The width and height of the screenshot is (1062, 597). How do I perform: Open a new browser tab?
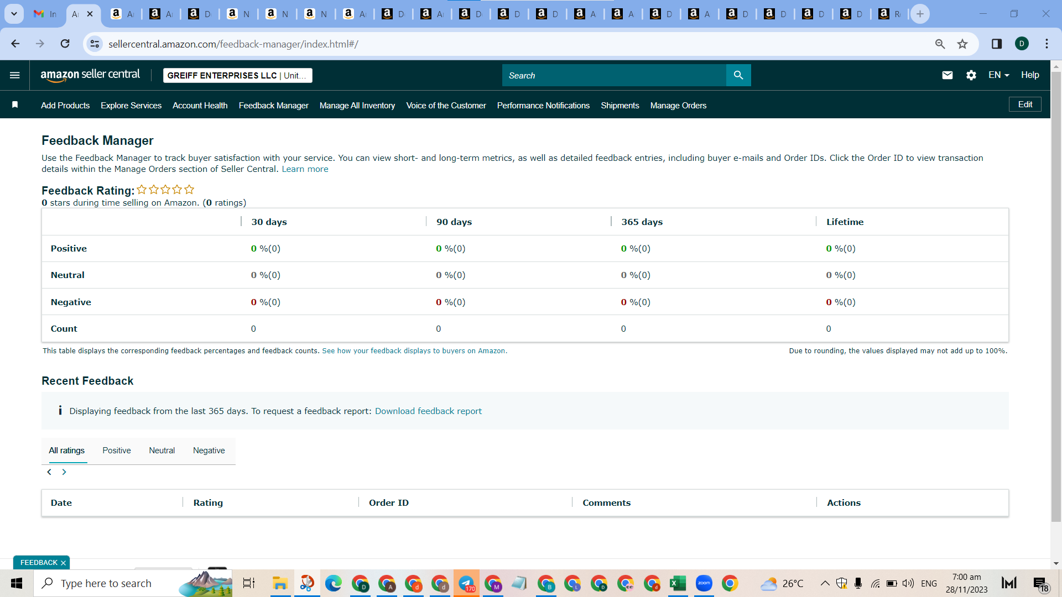pos(920,14)
